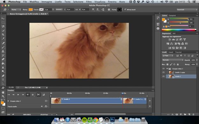Image resolution: width=199 pixels, height=124 pixels.
Task: Toggle timeline audio playback speaker button
Action: coord(28,95)
